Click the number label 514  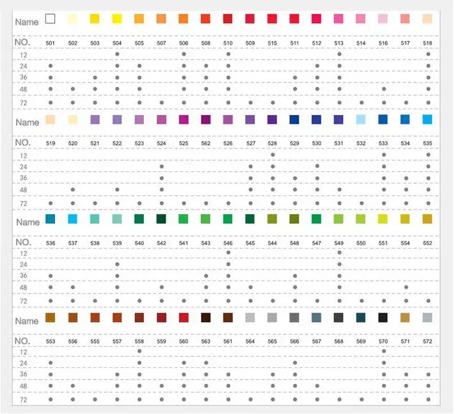click(361, 43)
